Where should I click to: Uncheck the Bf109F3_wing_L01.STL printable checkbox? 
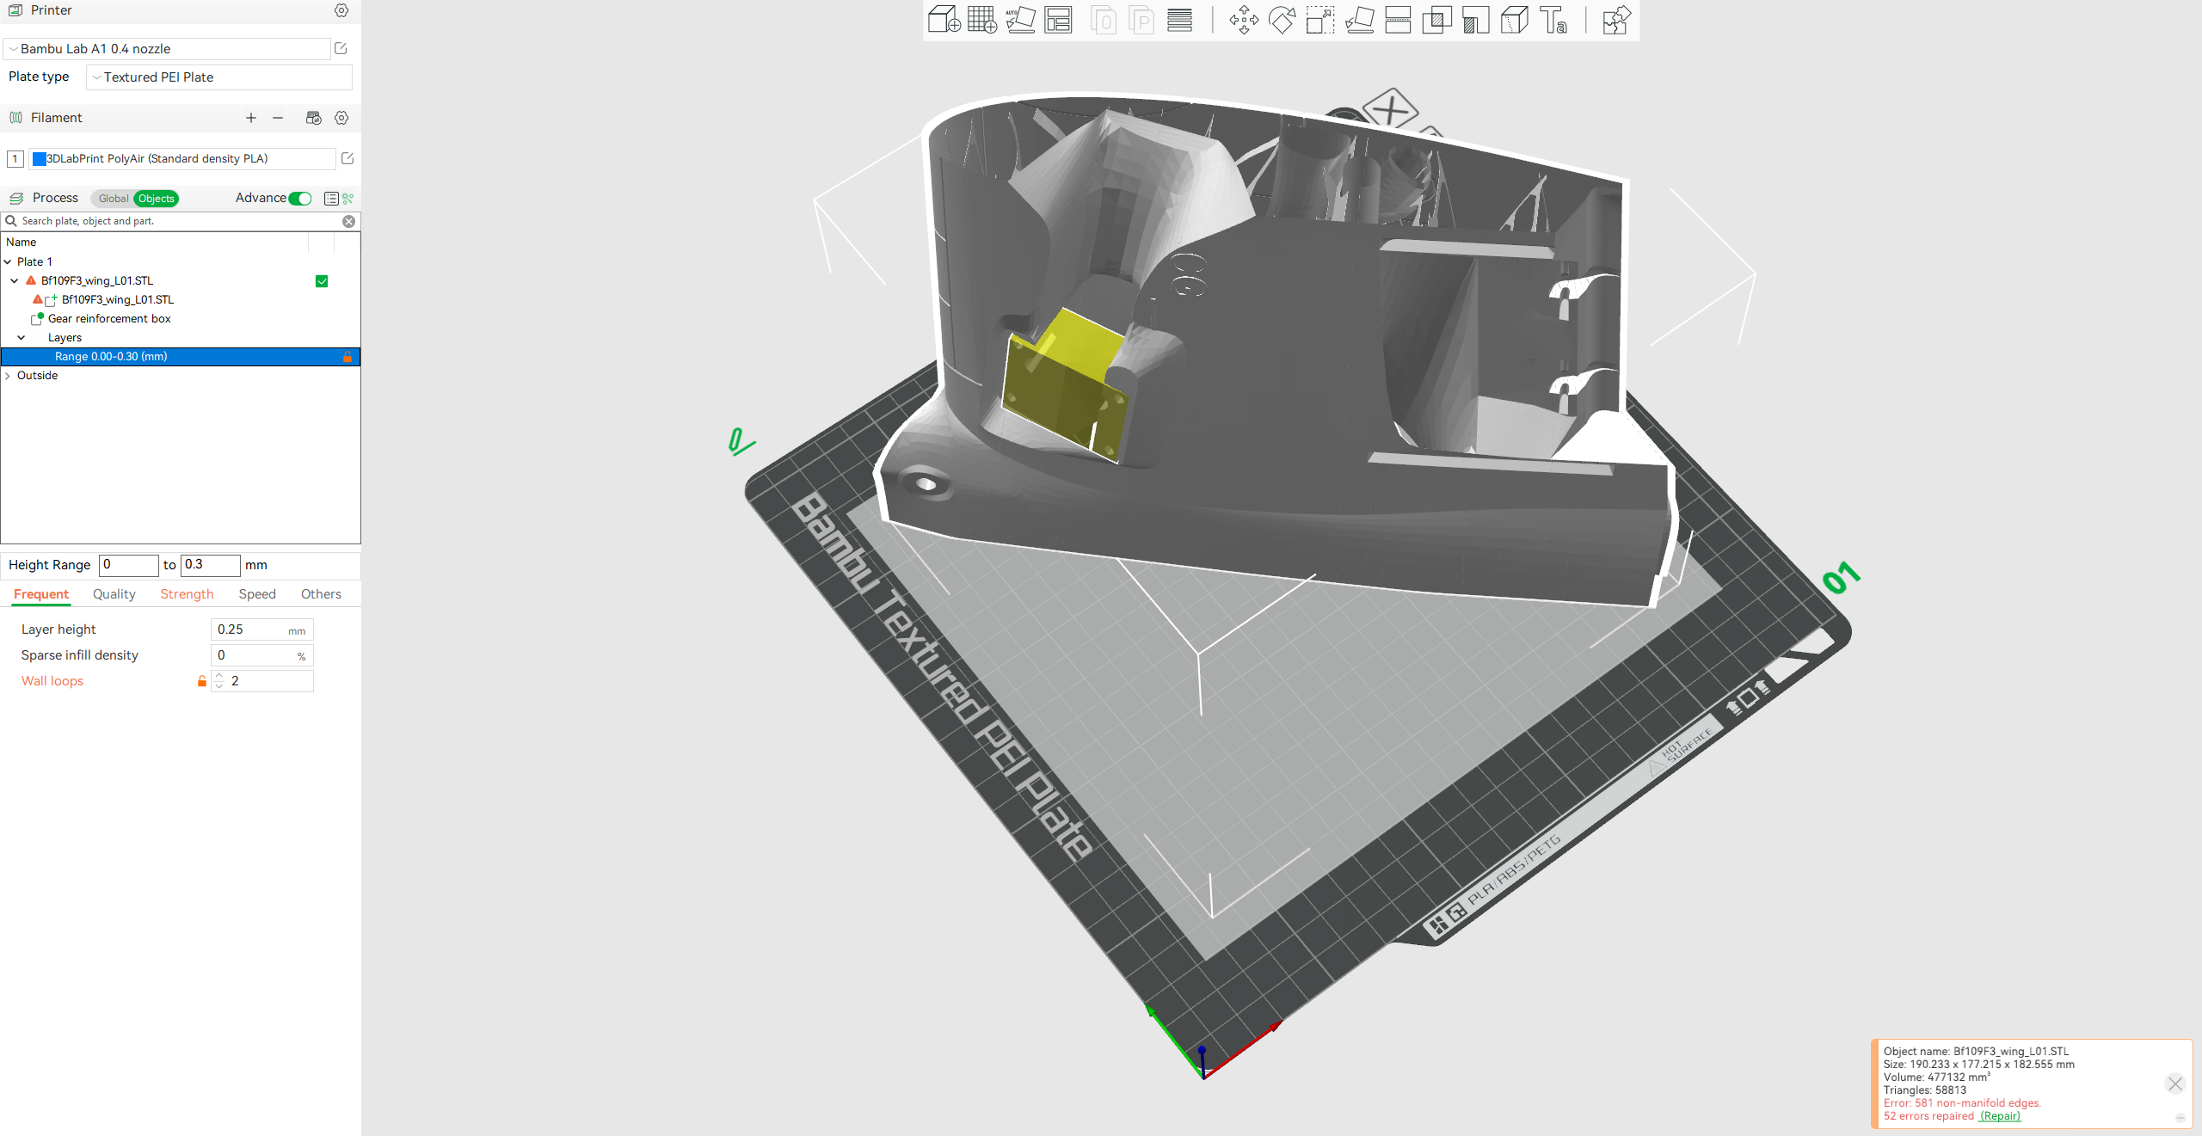322,281
